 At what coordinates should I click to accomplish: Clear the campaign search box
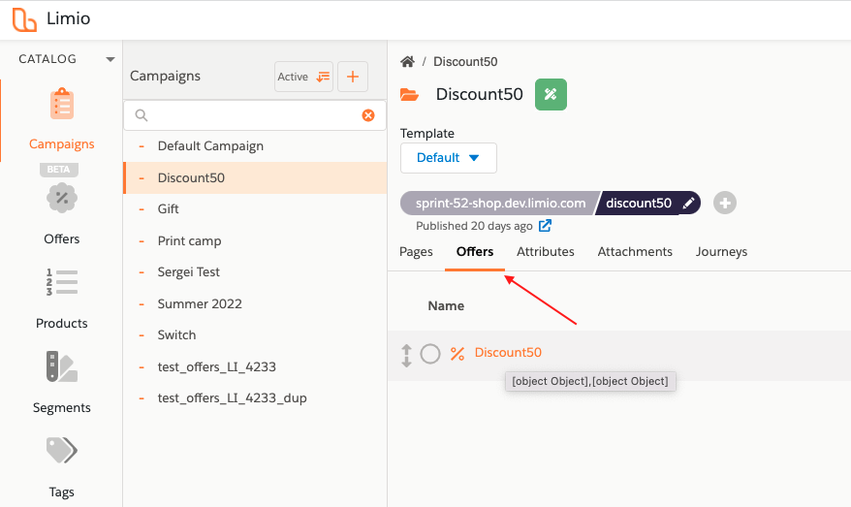point(368,115)
